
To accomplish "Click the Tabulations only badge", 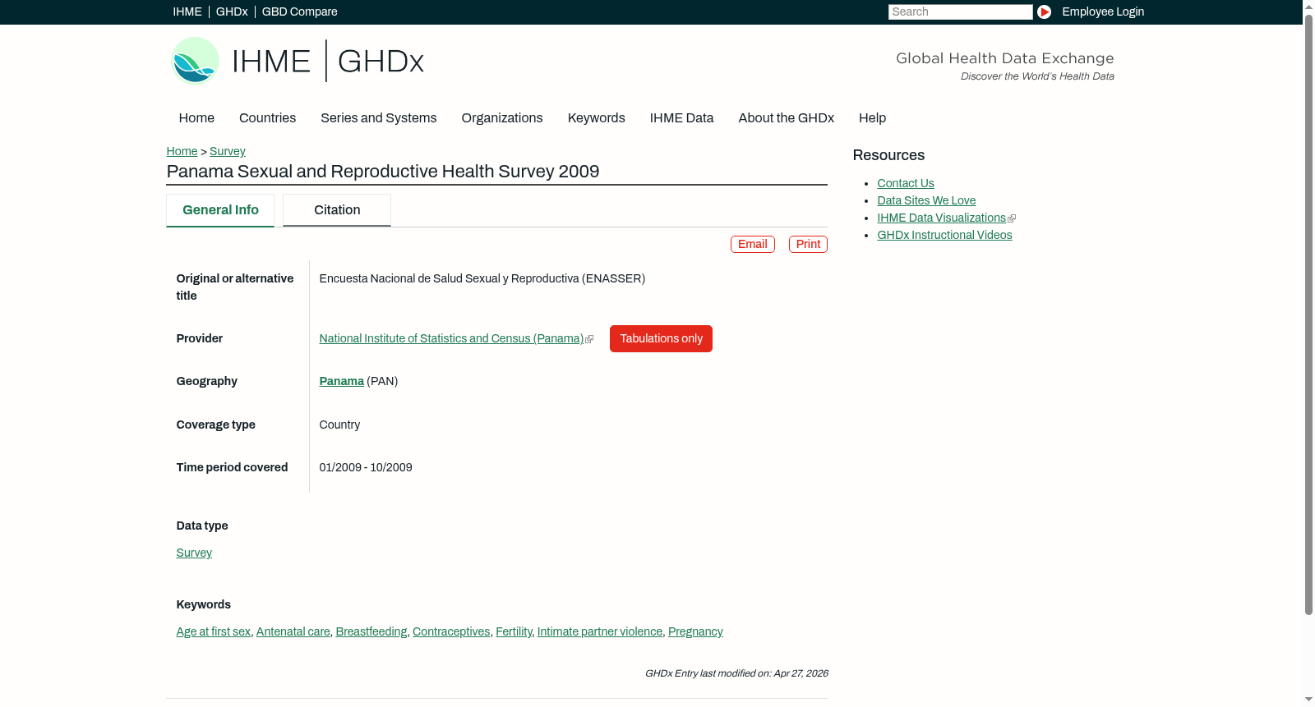I will coord(661,338).
